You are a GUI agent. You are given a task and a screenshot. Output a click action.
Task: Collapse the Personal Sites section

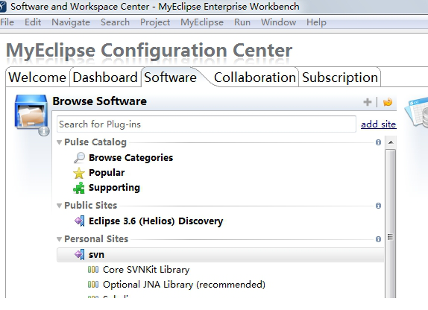click(59, 239)
